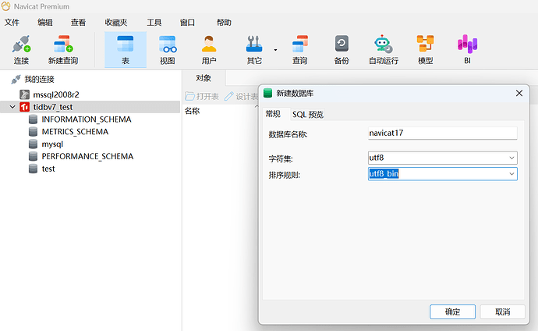Image resolution: width=538 pixels, height=331 pixels.
Task: Open the 排序规则 (collation) dropdown arrow
Action: click(x=511, y=174)
